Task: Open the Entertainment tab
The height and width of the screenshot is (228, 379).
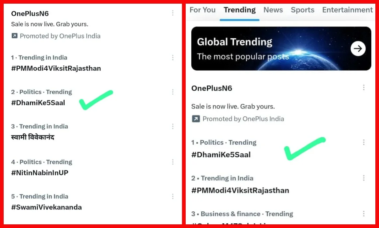Action: coord(348,10)
